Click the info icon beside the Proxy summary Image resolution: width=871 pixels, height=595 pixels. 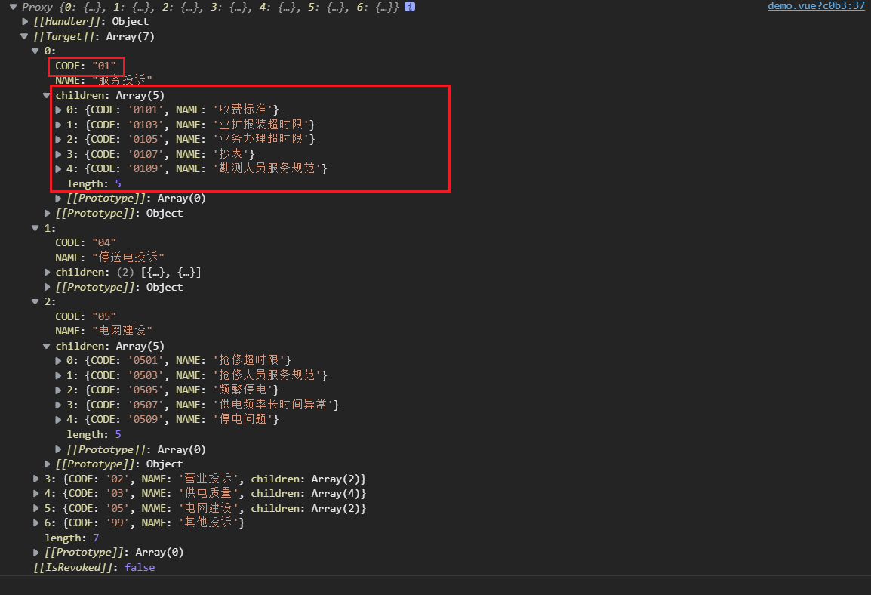410,7
